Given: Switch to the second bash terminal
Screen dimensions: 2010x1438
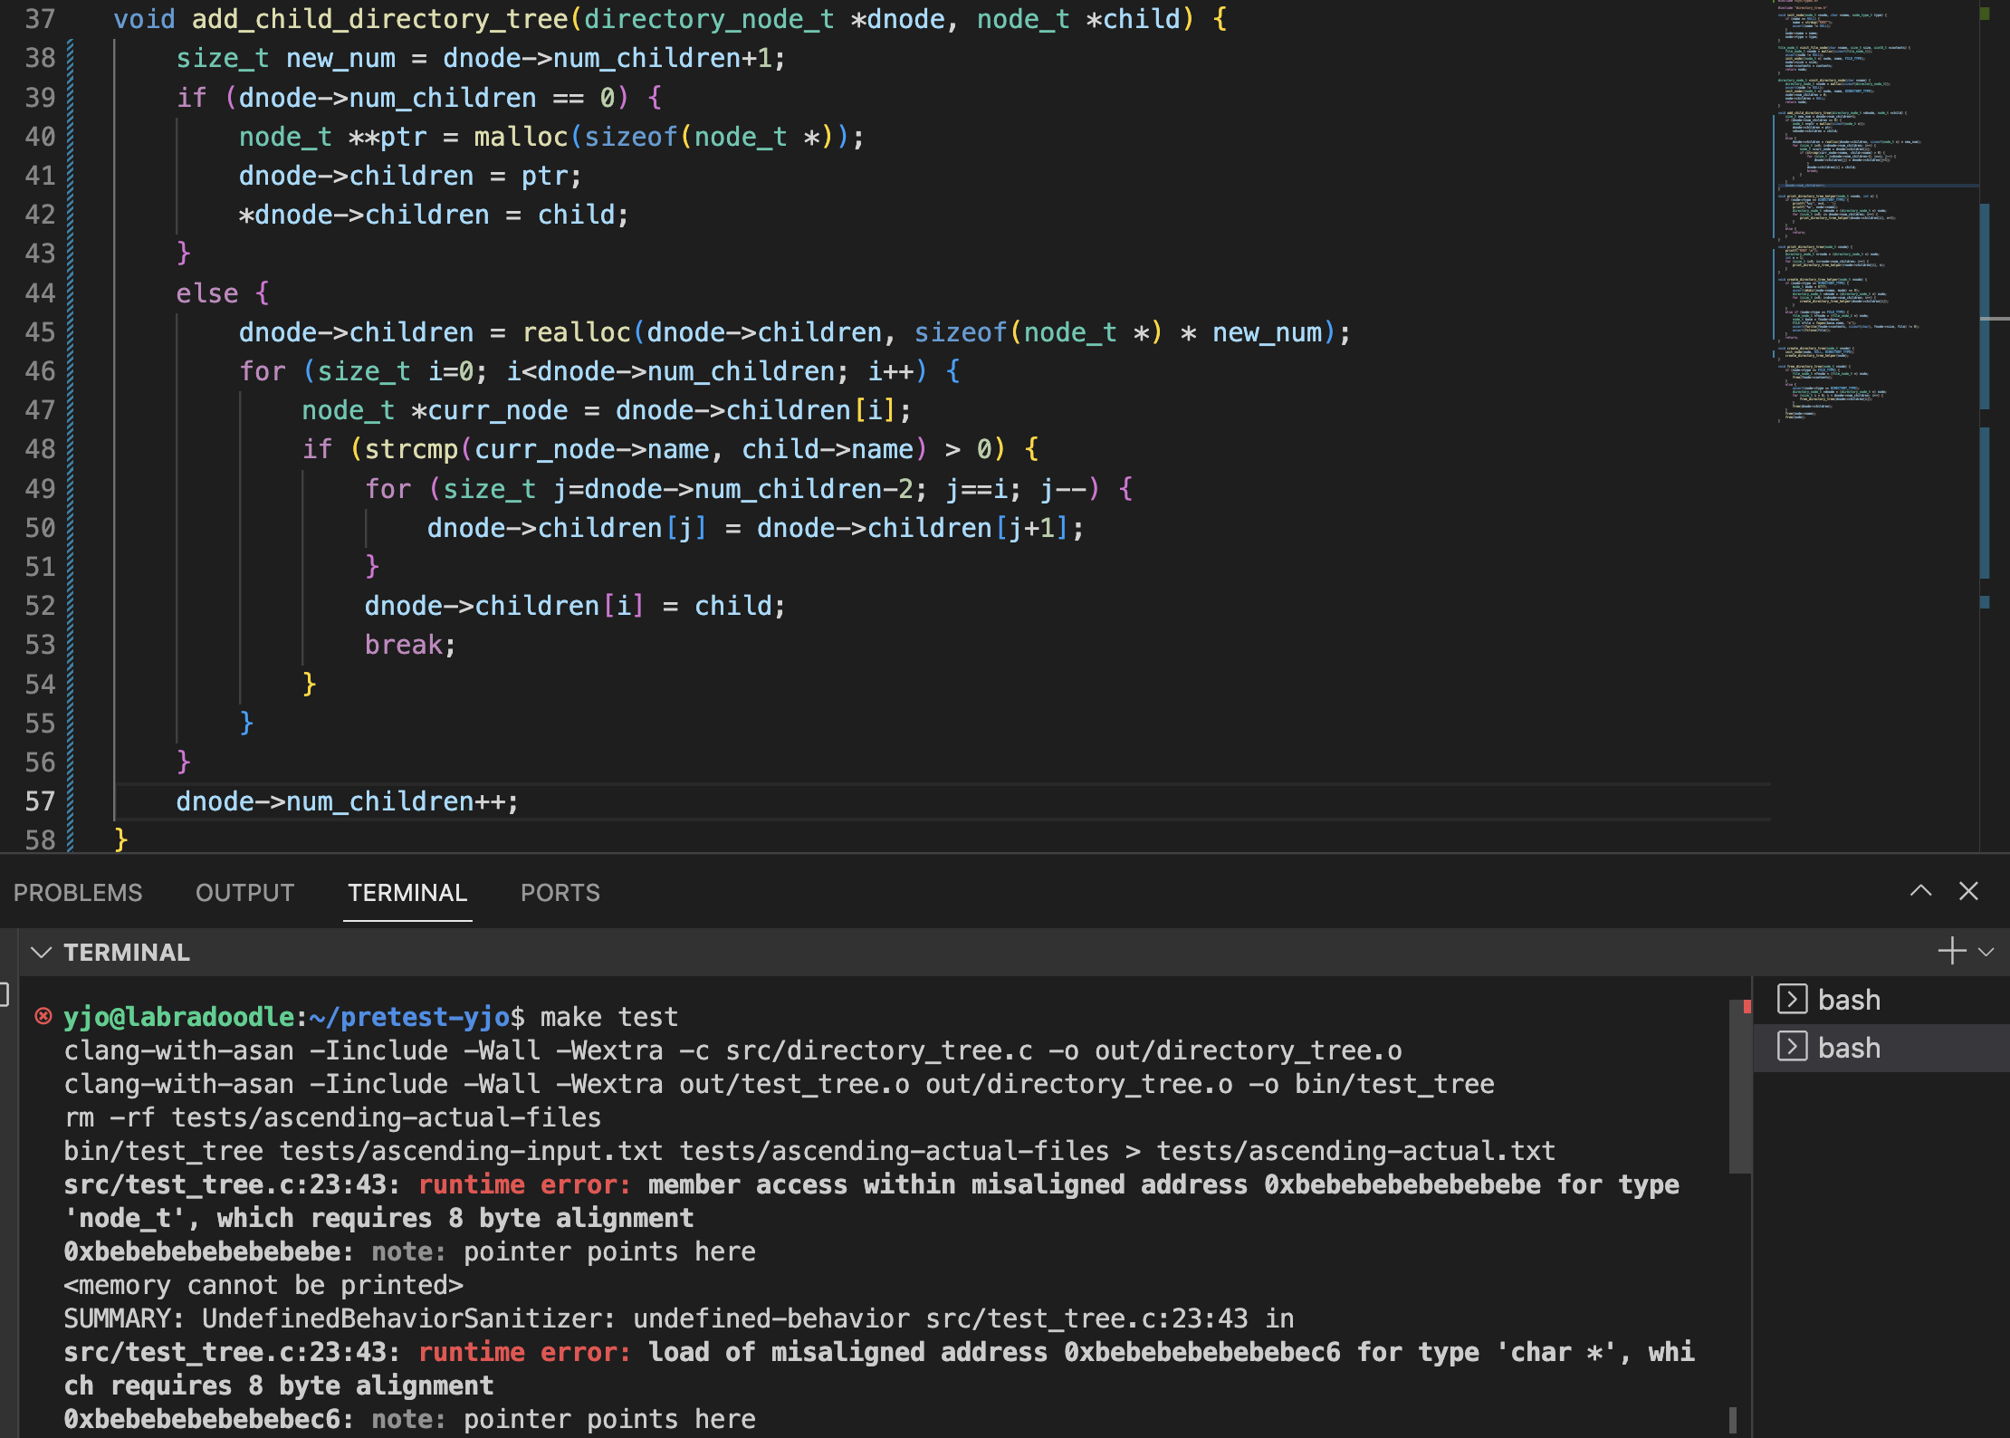Looking at the screenshot, I should coord(1847,1048).
